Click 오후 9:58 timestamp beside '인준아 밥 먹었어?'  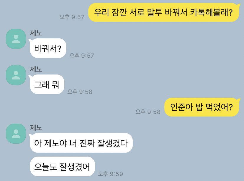pyautogui.click(x=148, y=112)
